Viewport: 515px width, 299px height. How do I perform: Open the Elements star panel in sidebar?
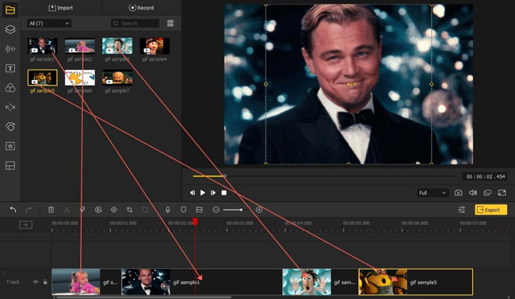(x=10, y=146)
